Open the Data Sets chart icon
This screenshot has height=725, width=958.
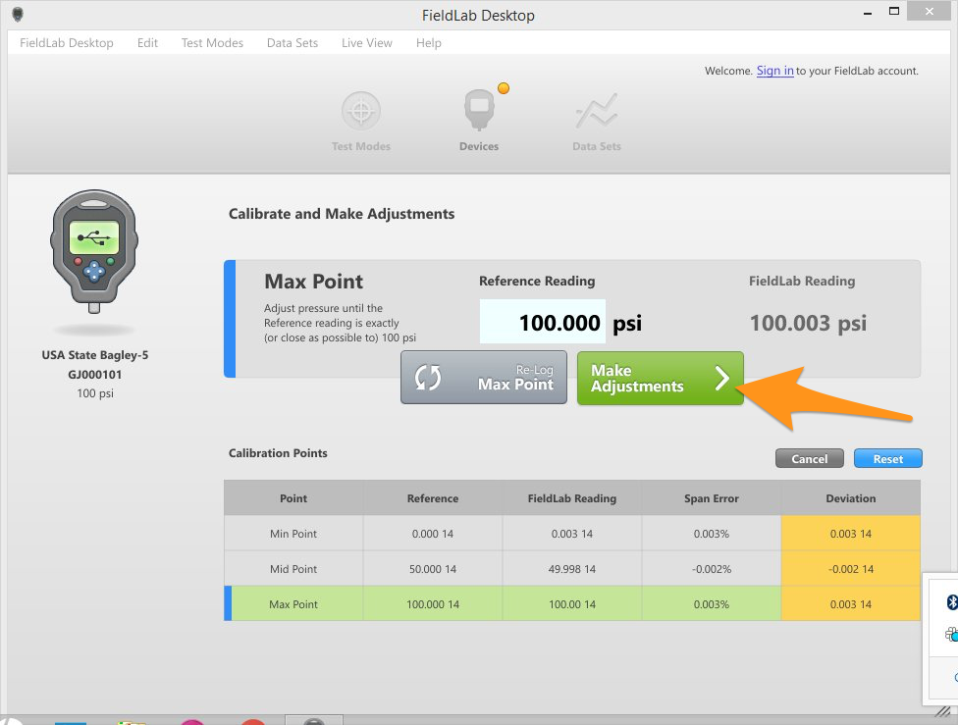point(597,111)
